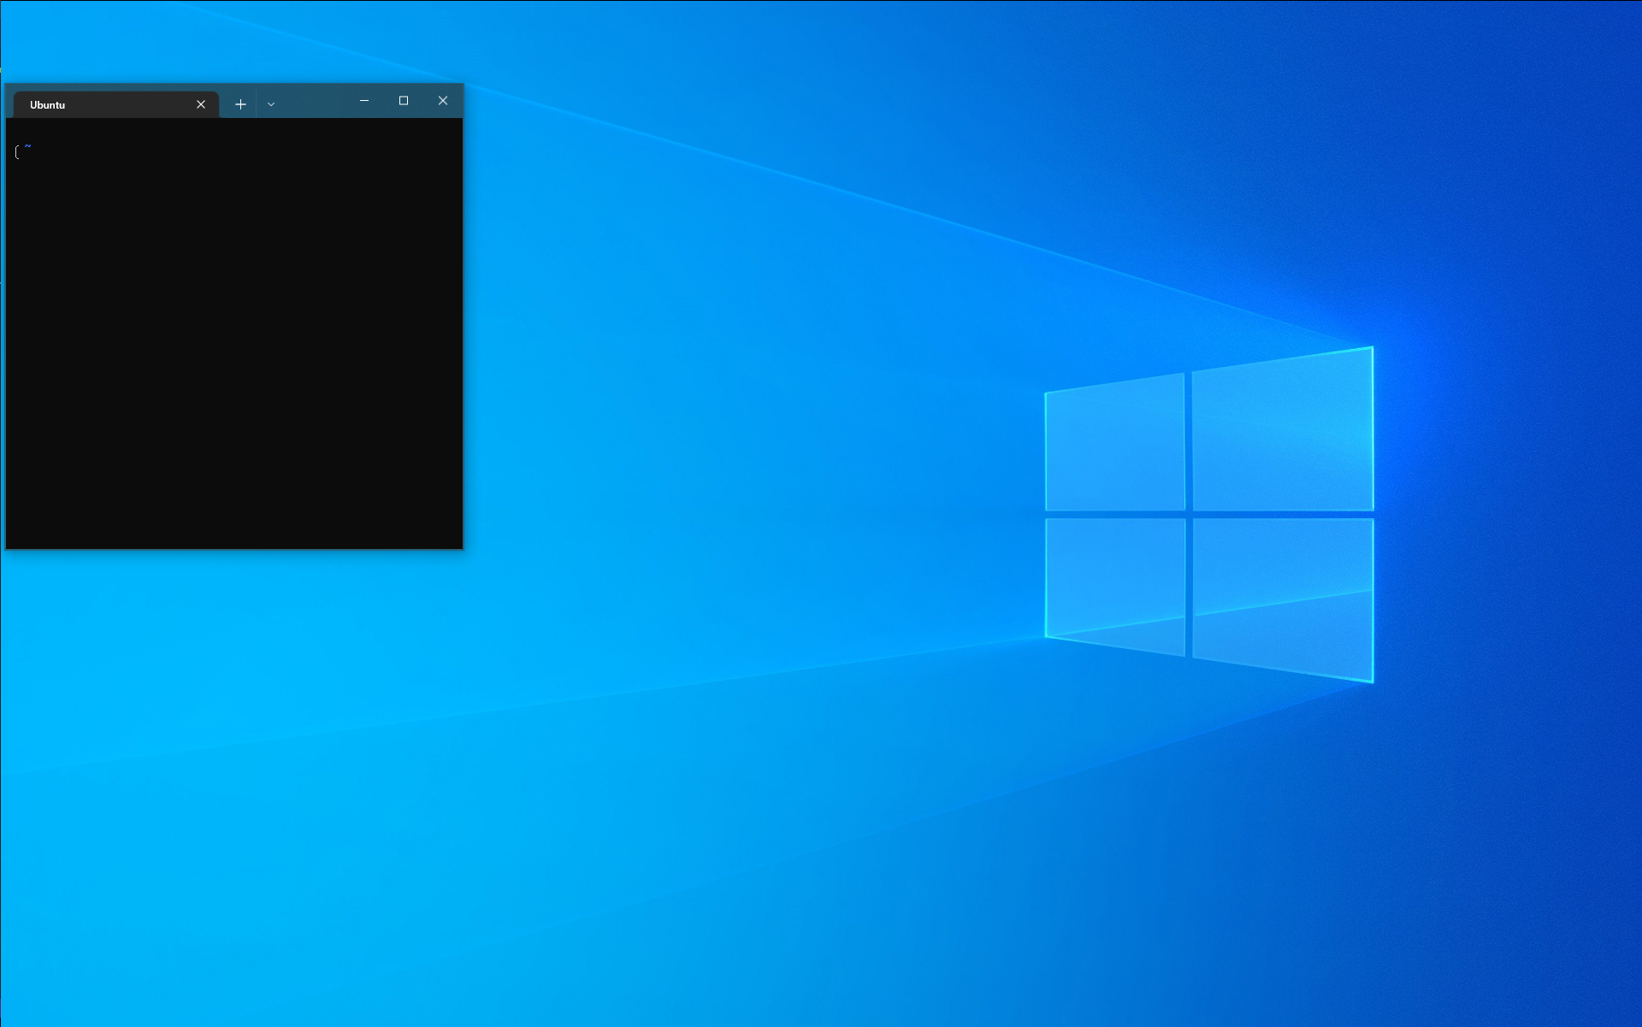Click the opening bracket of the prompt

17,152
